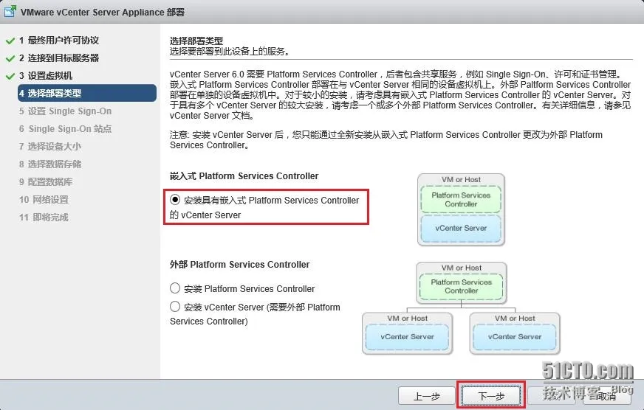Click the 外部 Platform Services Controller heading
Screen dimensions: 644x410
239,265
